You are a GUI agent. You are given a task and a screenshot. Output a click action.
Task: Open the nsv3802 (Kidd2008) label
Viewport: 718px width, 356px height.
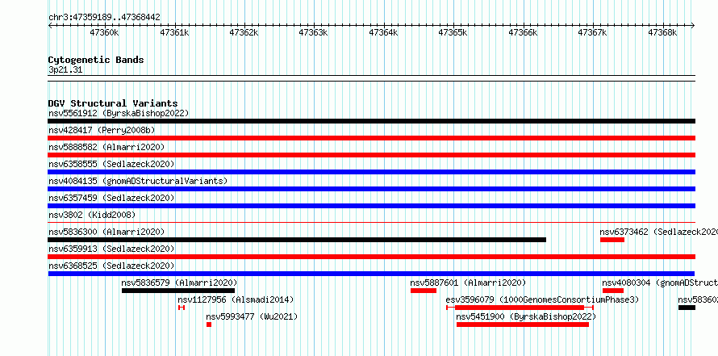(x=92, y=215)
